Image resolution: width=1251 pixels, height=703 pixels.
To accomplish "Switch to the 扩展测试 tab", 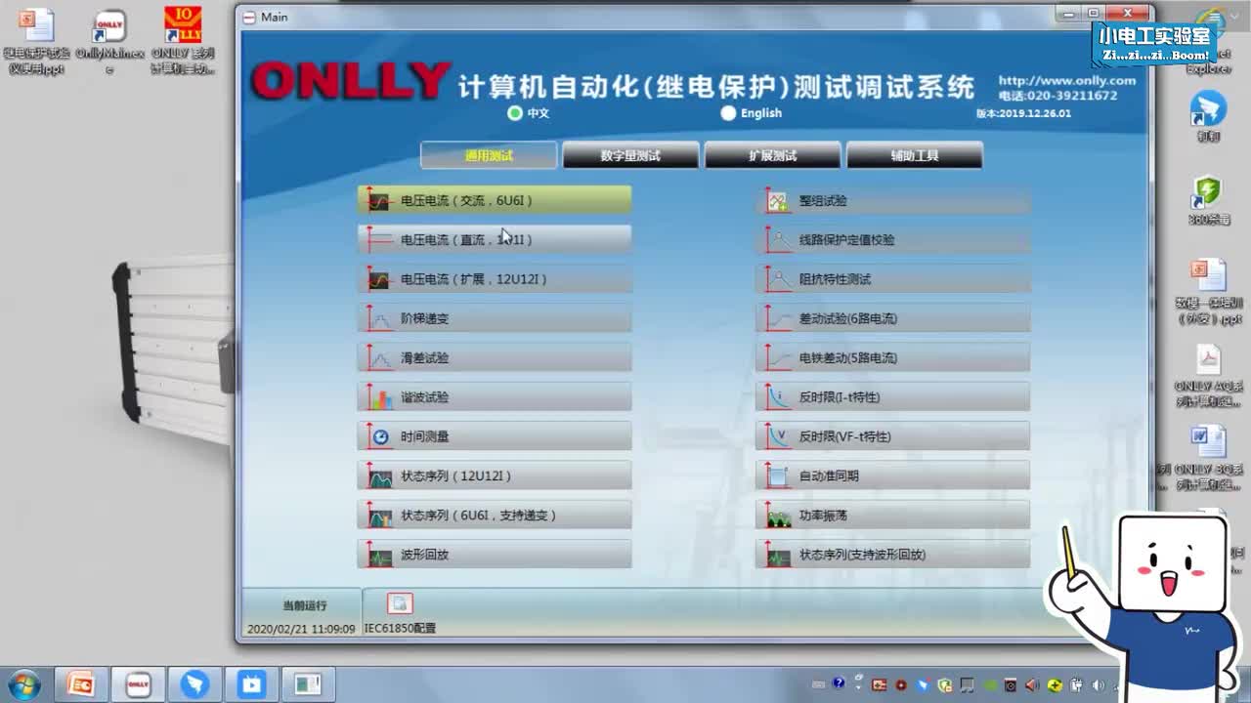I will [772, 155].
